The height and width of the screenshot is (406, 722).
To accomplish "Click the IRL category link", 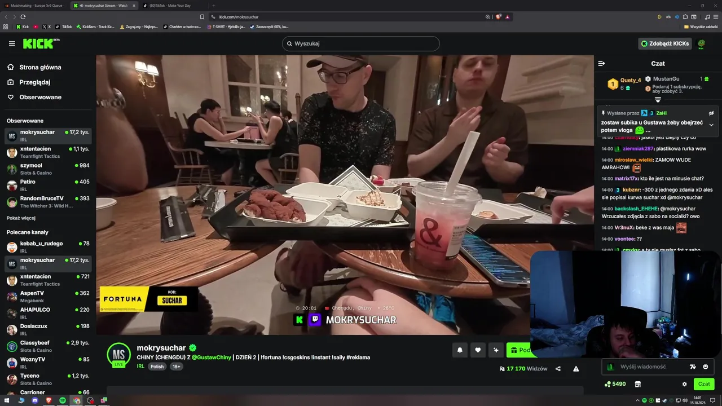I will 140,367.
